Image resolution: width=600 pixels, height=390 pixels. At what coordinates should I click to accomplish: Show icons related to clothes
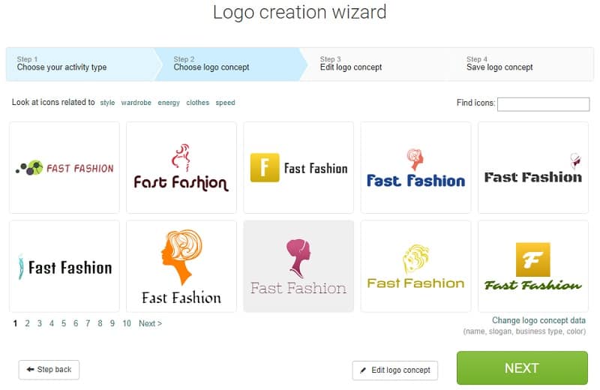click(x=198, y=103)
